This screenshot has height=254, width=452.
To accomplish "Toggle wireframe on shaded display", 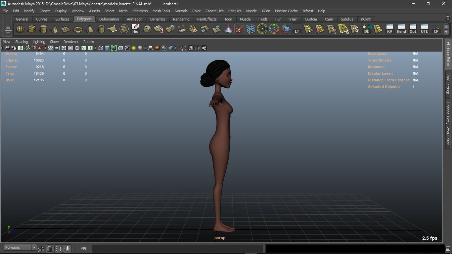I will click(x=120, y=48).
